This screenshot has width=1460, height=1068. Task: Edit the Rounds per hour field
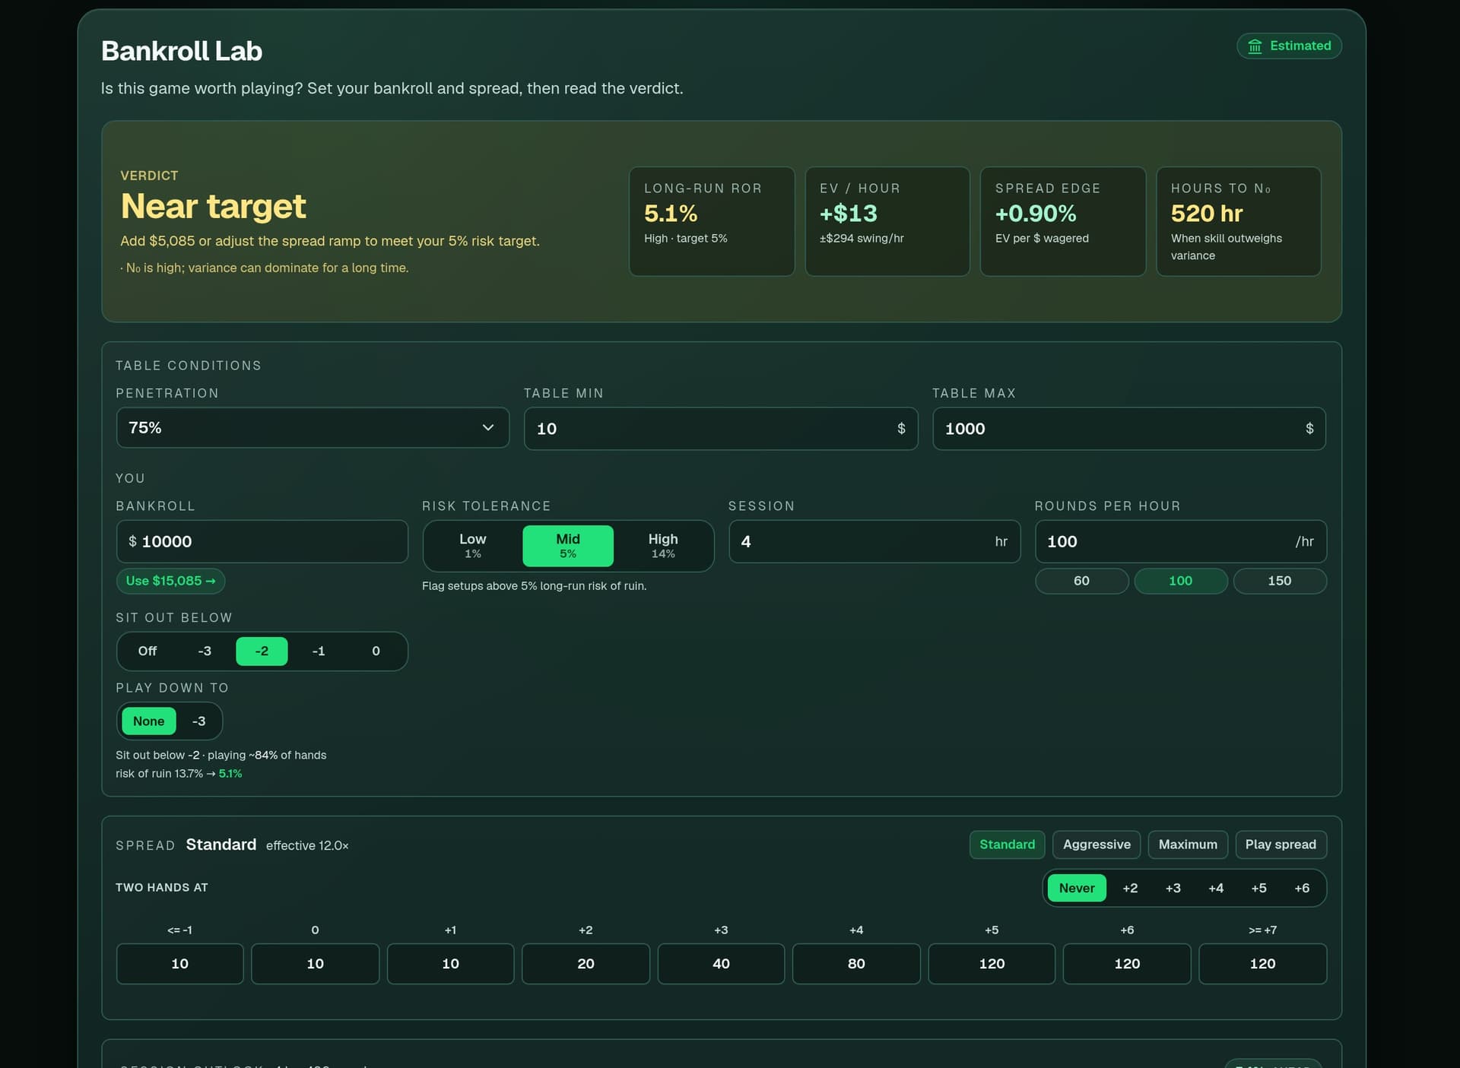(1180, 541)
